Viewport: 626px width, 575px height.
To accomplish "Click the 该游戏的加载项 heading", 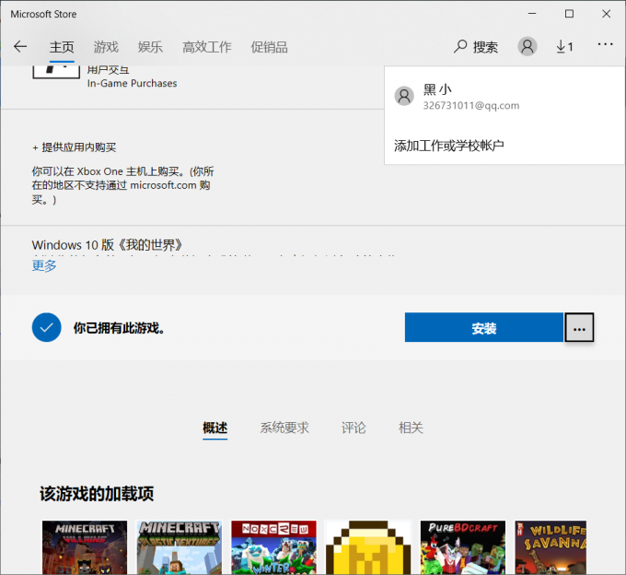I will (97, 494).
